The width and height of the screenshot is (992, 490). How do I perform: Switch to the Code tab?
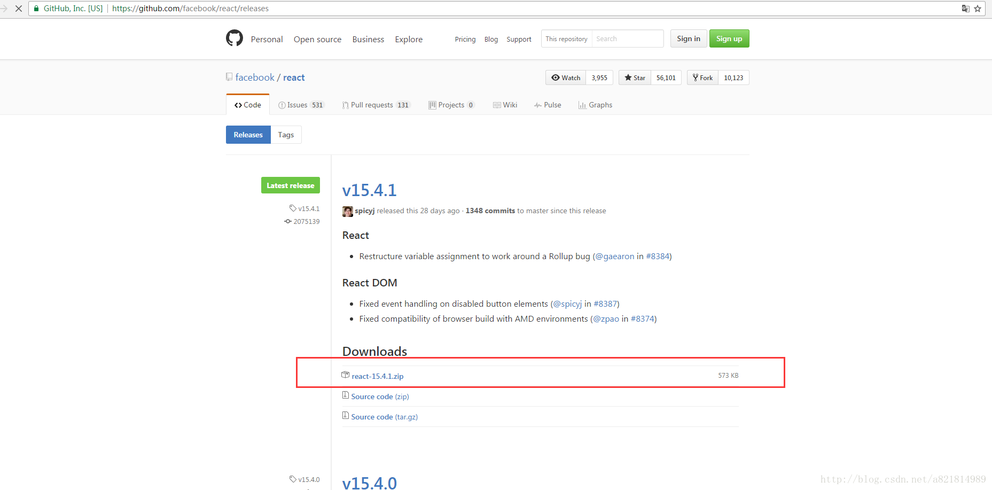click(248, 105)
